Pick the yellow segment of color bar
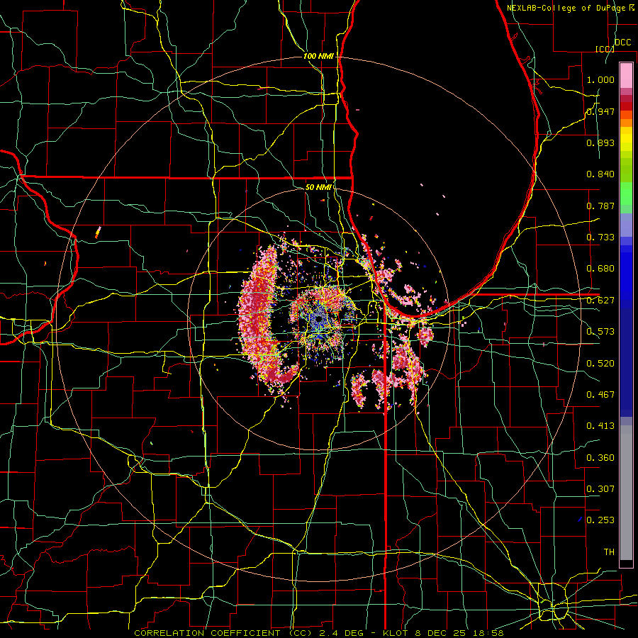This screenshot has width=638, height=638. pyautogui.click(x=626, y=140)
